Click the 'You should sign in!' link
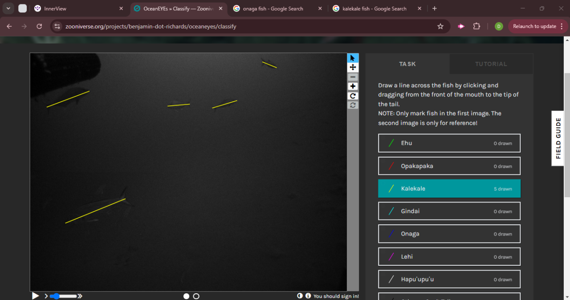The image size is (570, 300). (x=336, y=296)
